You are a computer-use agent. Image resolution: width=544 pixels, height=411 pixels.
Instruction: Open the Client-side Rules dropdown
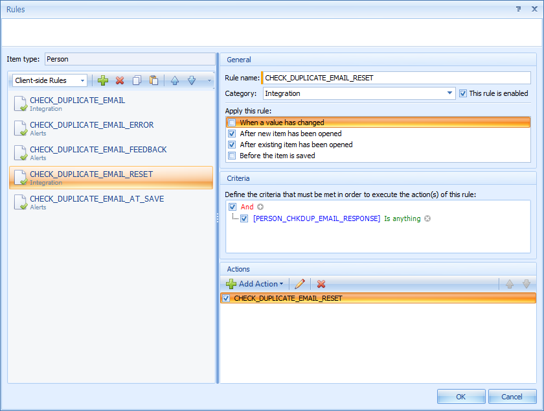50,80
